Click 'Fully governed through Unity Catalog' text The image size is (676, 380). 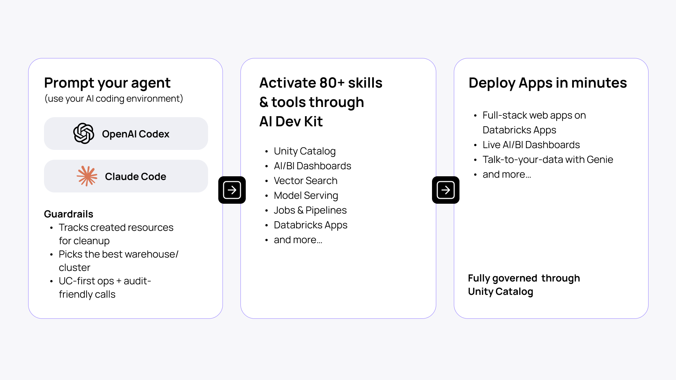pyautogui.click(x=524, y=285)
